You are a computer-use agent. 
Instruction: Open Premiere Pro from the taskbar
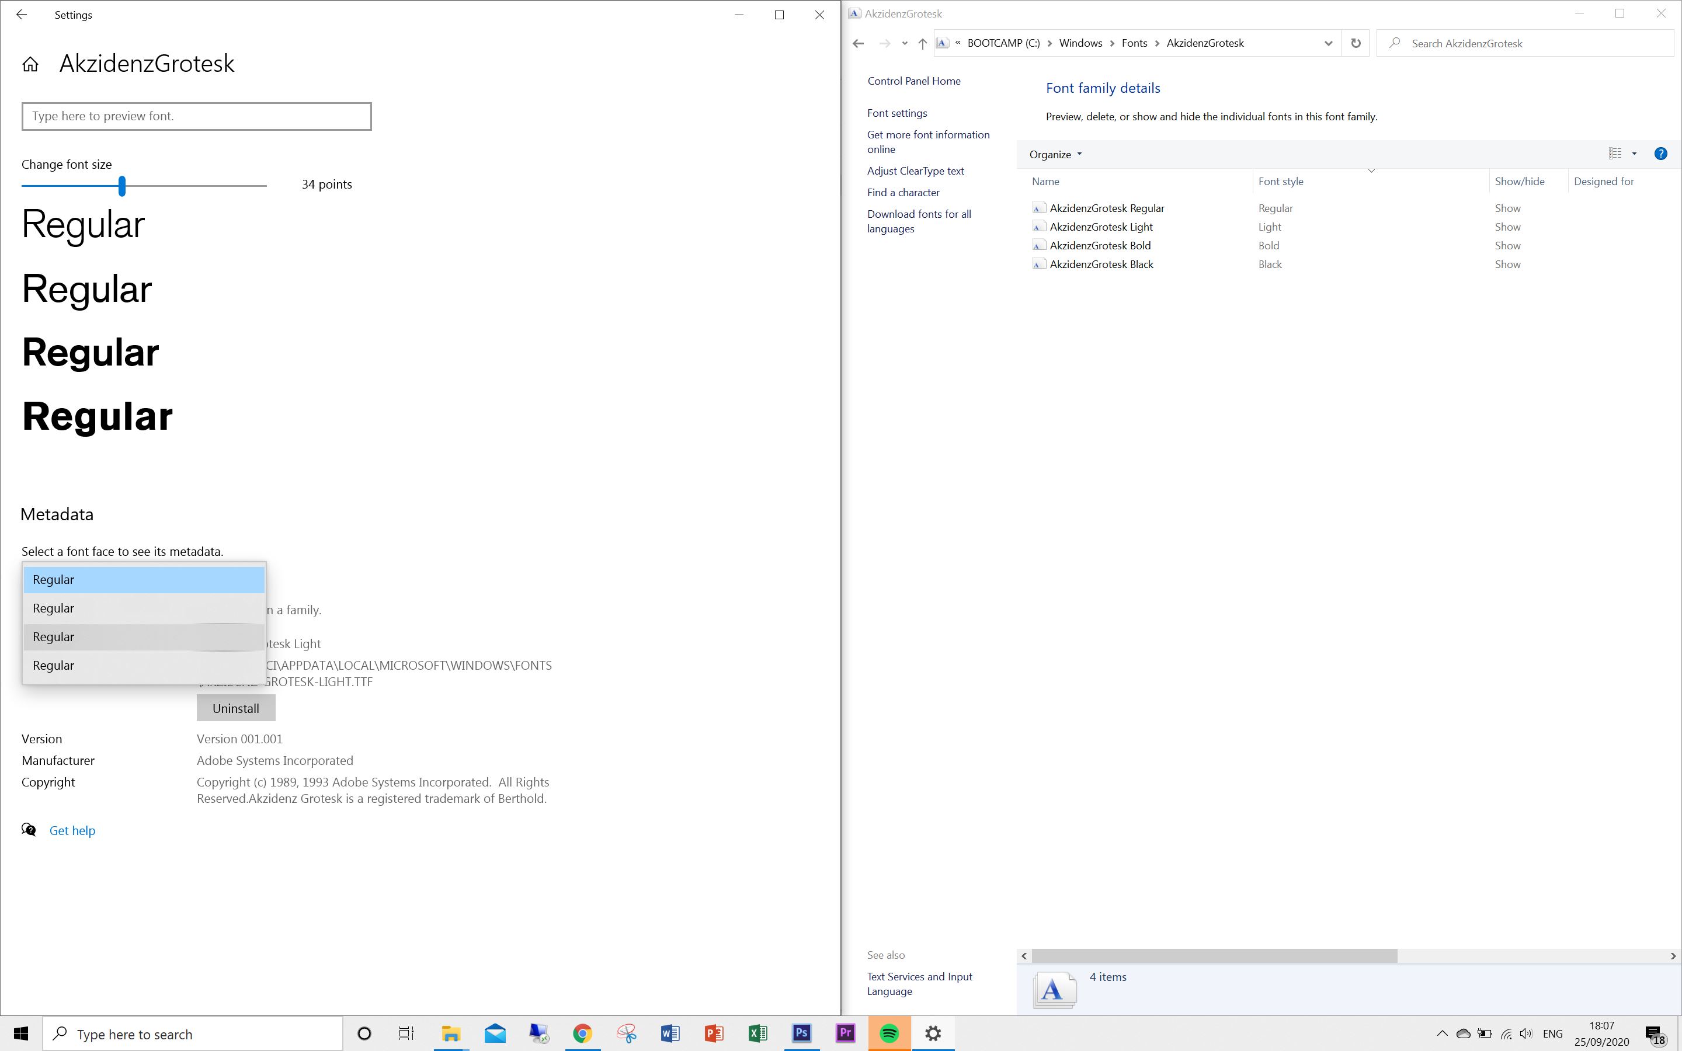845,1033
